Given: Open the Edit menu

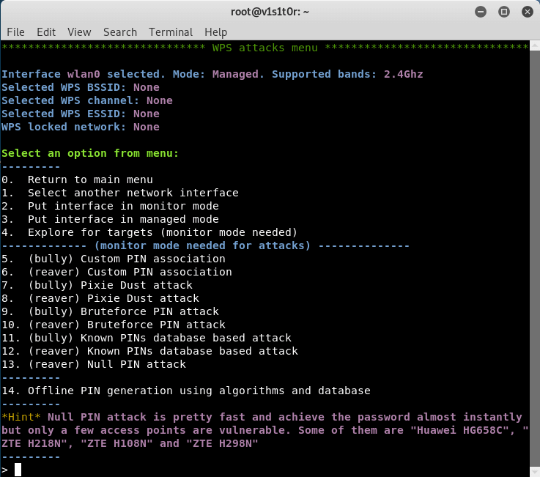Looking at the screenshot, I should point(46,32).
